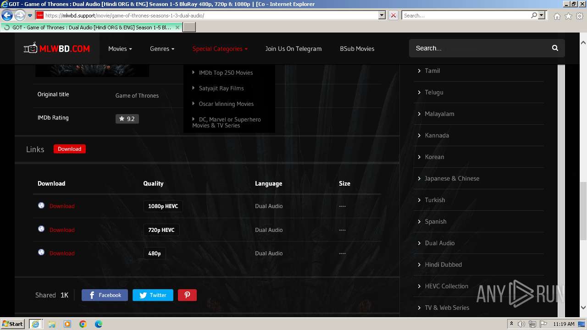This screenshot has height=330, width=587.
Task: Share via the Pinterest icon button
Action: click(187, 295)
